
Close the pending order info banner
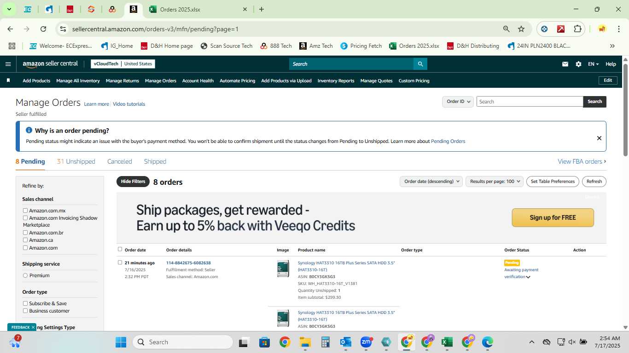click(x=599, y=138)
